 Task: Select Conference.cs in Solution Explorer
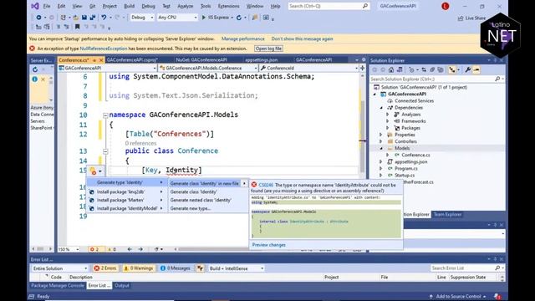coord(415,155)
